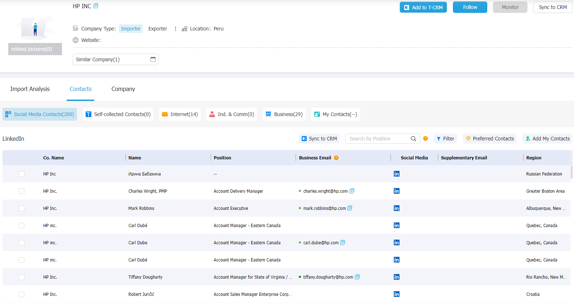The height and width of the screenshot is (303, 574).
Task: Click the Croatia region cell
Action: pyautogui.click(x=533, y=294)
